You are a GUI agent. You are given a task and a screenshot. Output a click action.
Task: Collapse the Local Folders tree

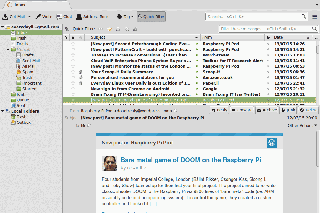(2, 111)
